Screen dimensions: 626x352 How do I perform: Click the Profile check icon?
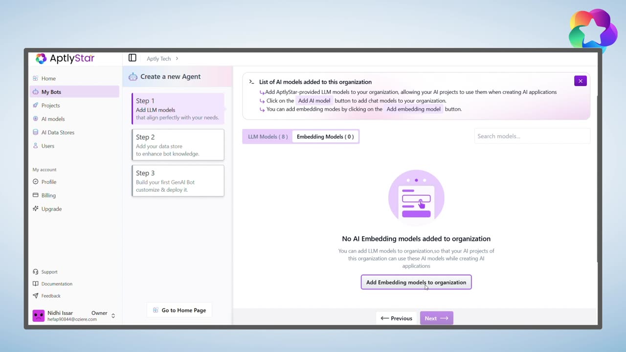(x=35, y=181)
